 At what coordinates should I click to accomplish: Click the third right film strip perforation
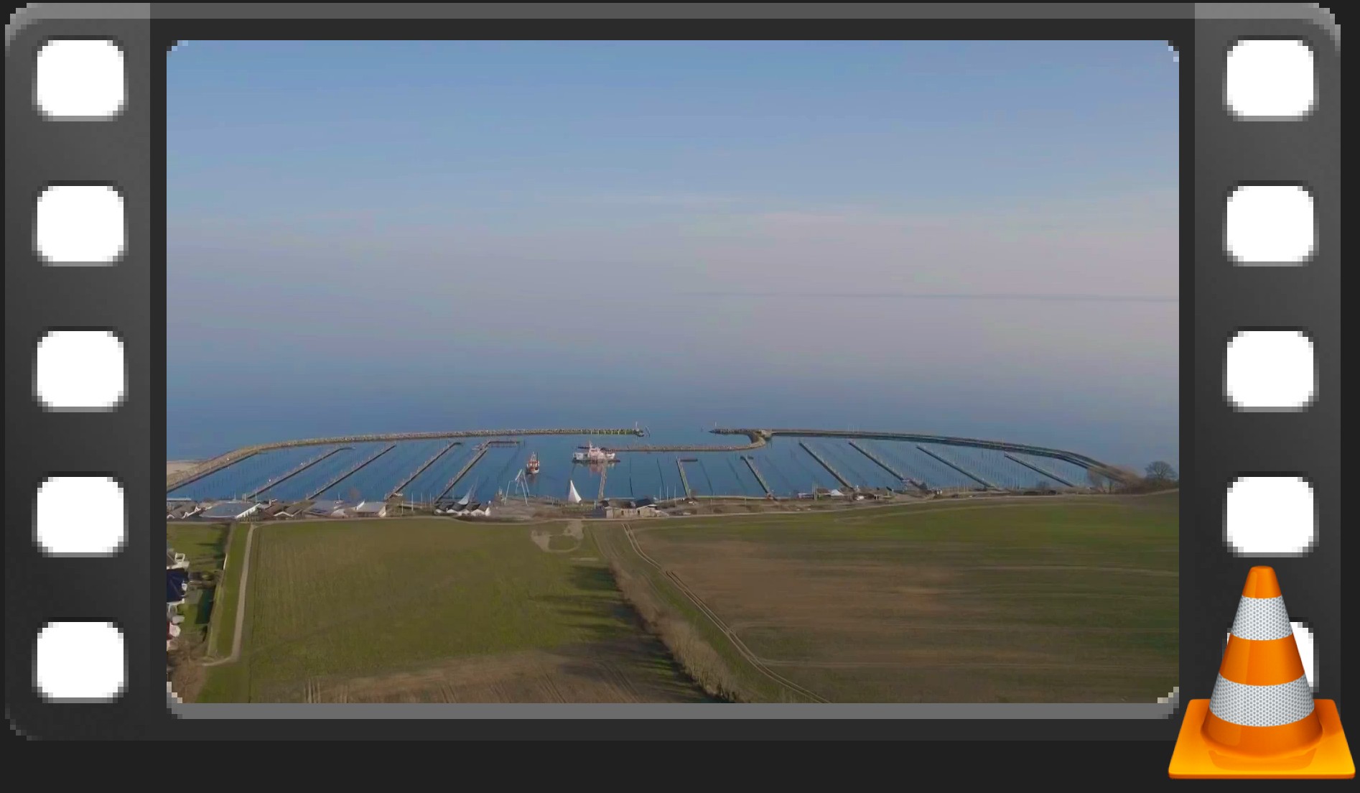coord(1269,369)
